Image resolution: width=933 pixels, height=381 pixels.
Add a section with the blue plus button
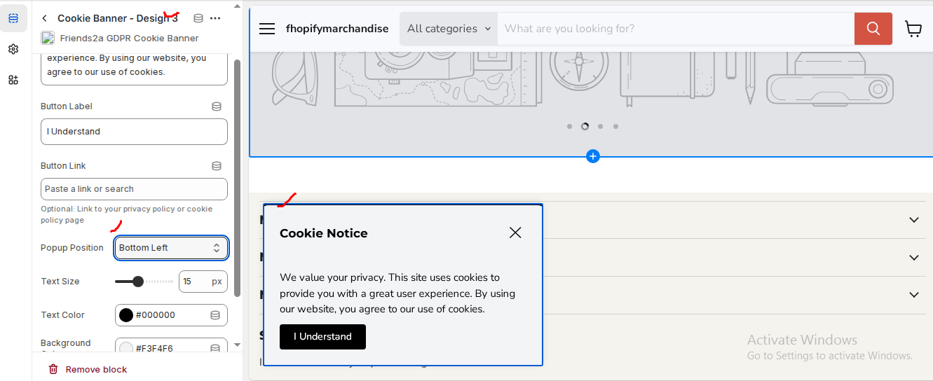click(x=593, y=156)
